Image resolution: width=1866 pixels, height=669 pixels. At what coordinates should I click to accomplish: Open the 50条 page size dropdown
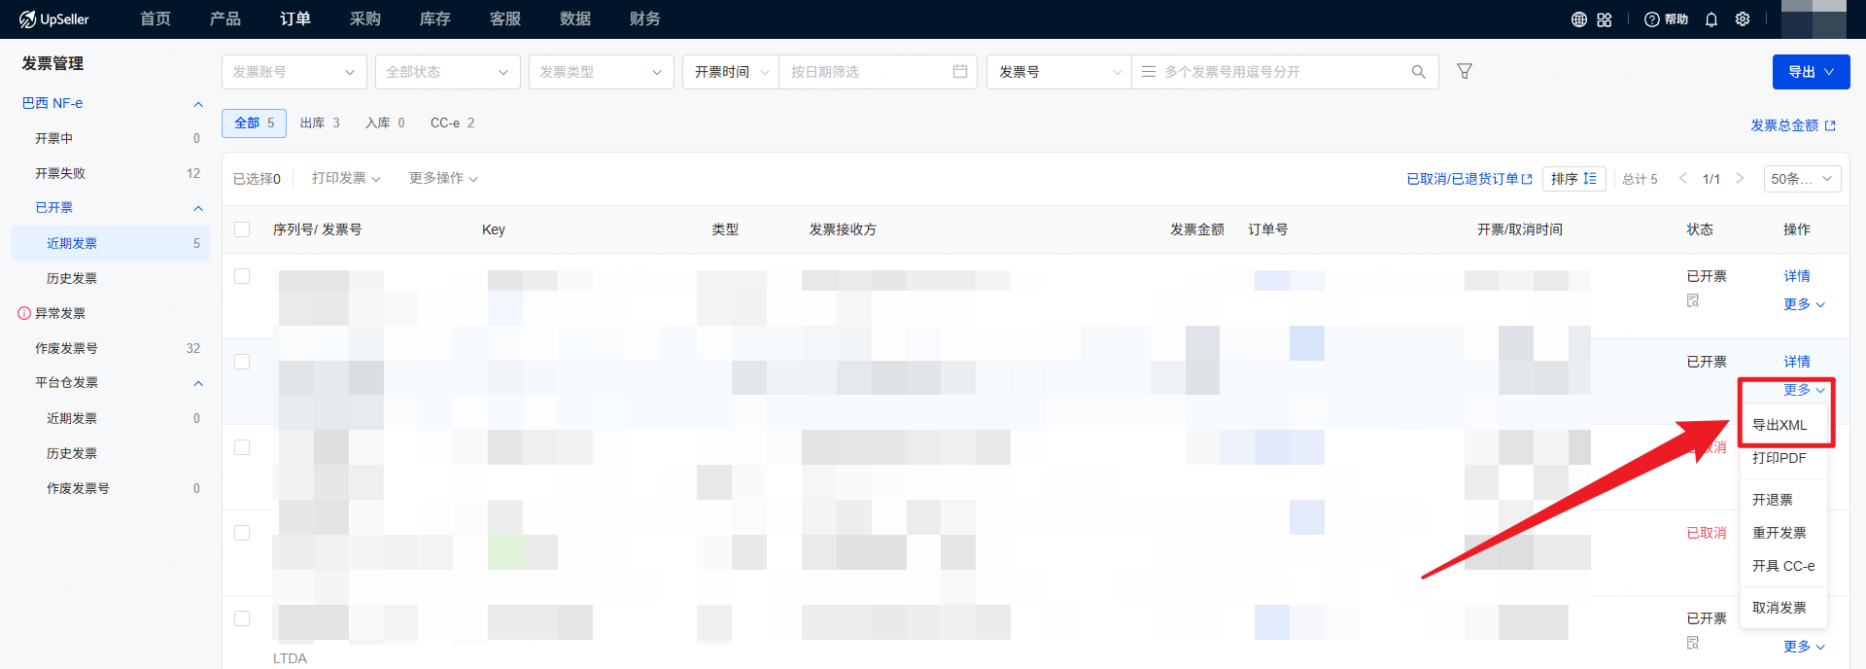[x=1801, y=179]
